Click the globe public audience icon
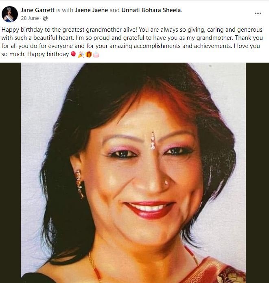 click(45, 18)
